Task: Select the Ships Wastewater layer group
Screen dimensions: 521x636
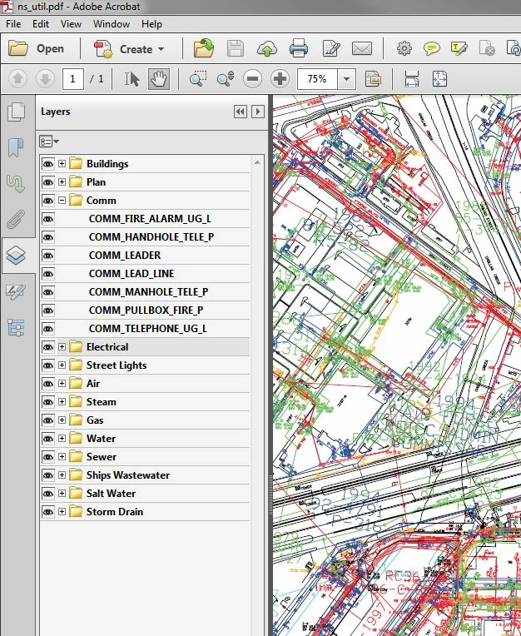Action: [128, 475]
